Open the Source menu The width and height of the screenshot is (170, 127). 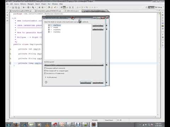tap(17, 4)
